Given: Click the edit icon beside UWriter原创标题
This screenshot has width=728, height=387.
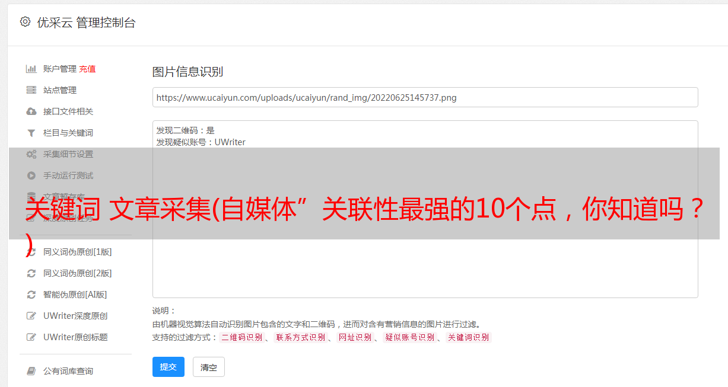Looking at the screenshot, I should click(31, 337).
